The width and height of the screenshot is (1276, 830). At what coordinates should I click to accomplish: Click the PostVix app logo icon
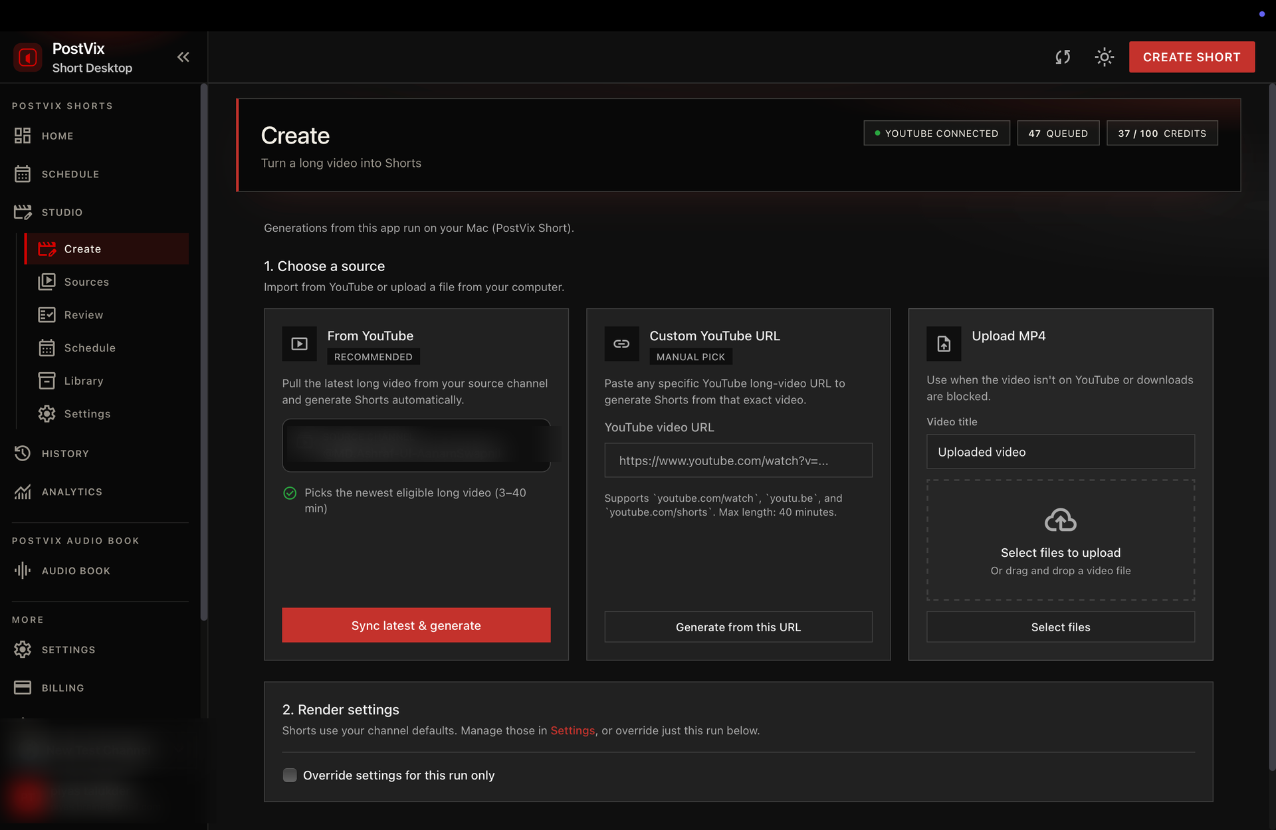(x=27, y=57)
